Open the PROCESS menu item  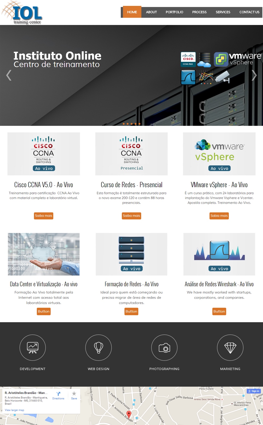coord(199,12)
